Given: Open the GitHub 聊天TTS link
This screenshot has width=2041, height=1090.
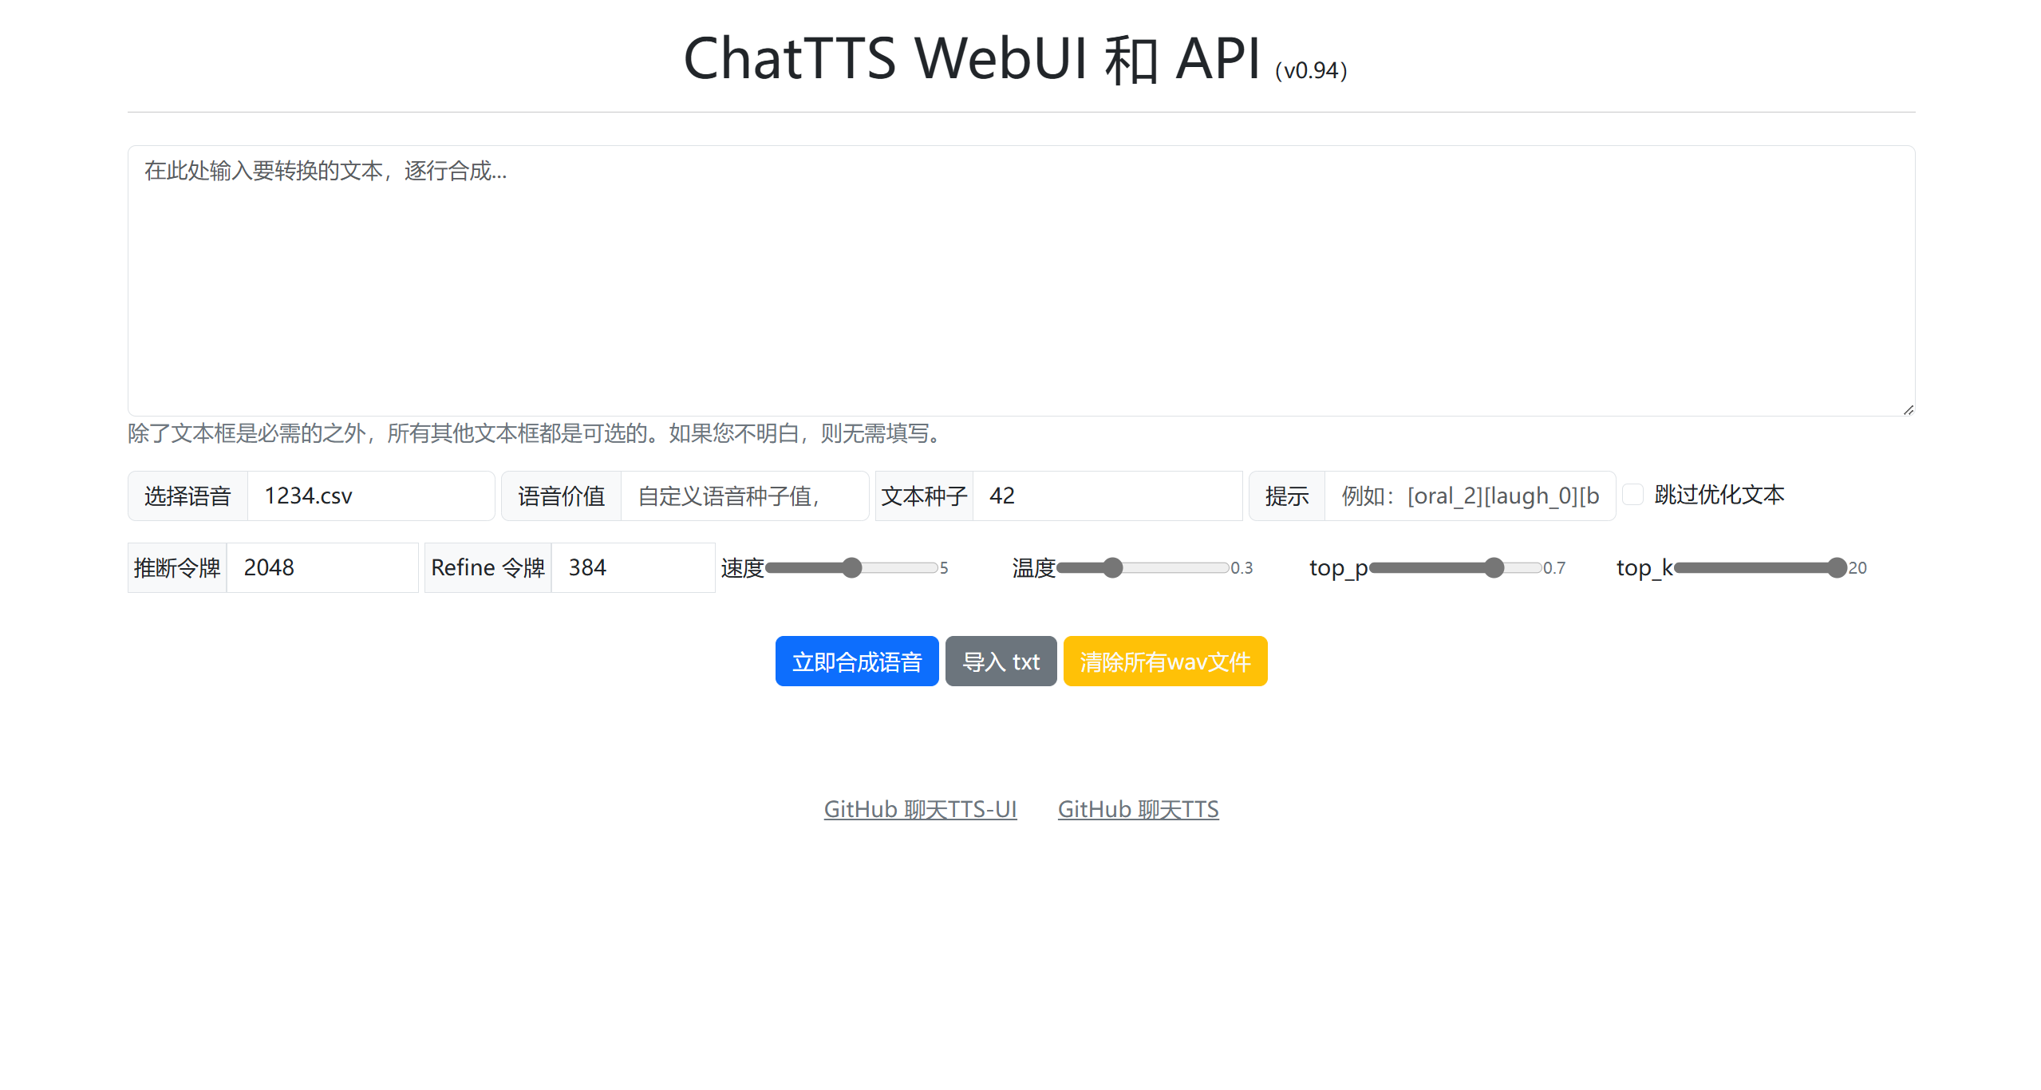Looking at the screenshot, I should (x=1138, y=809).
